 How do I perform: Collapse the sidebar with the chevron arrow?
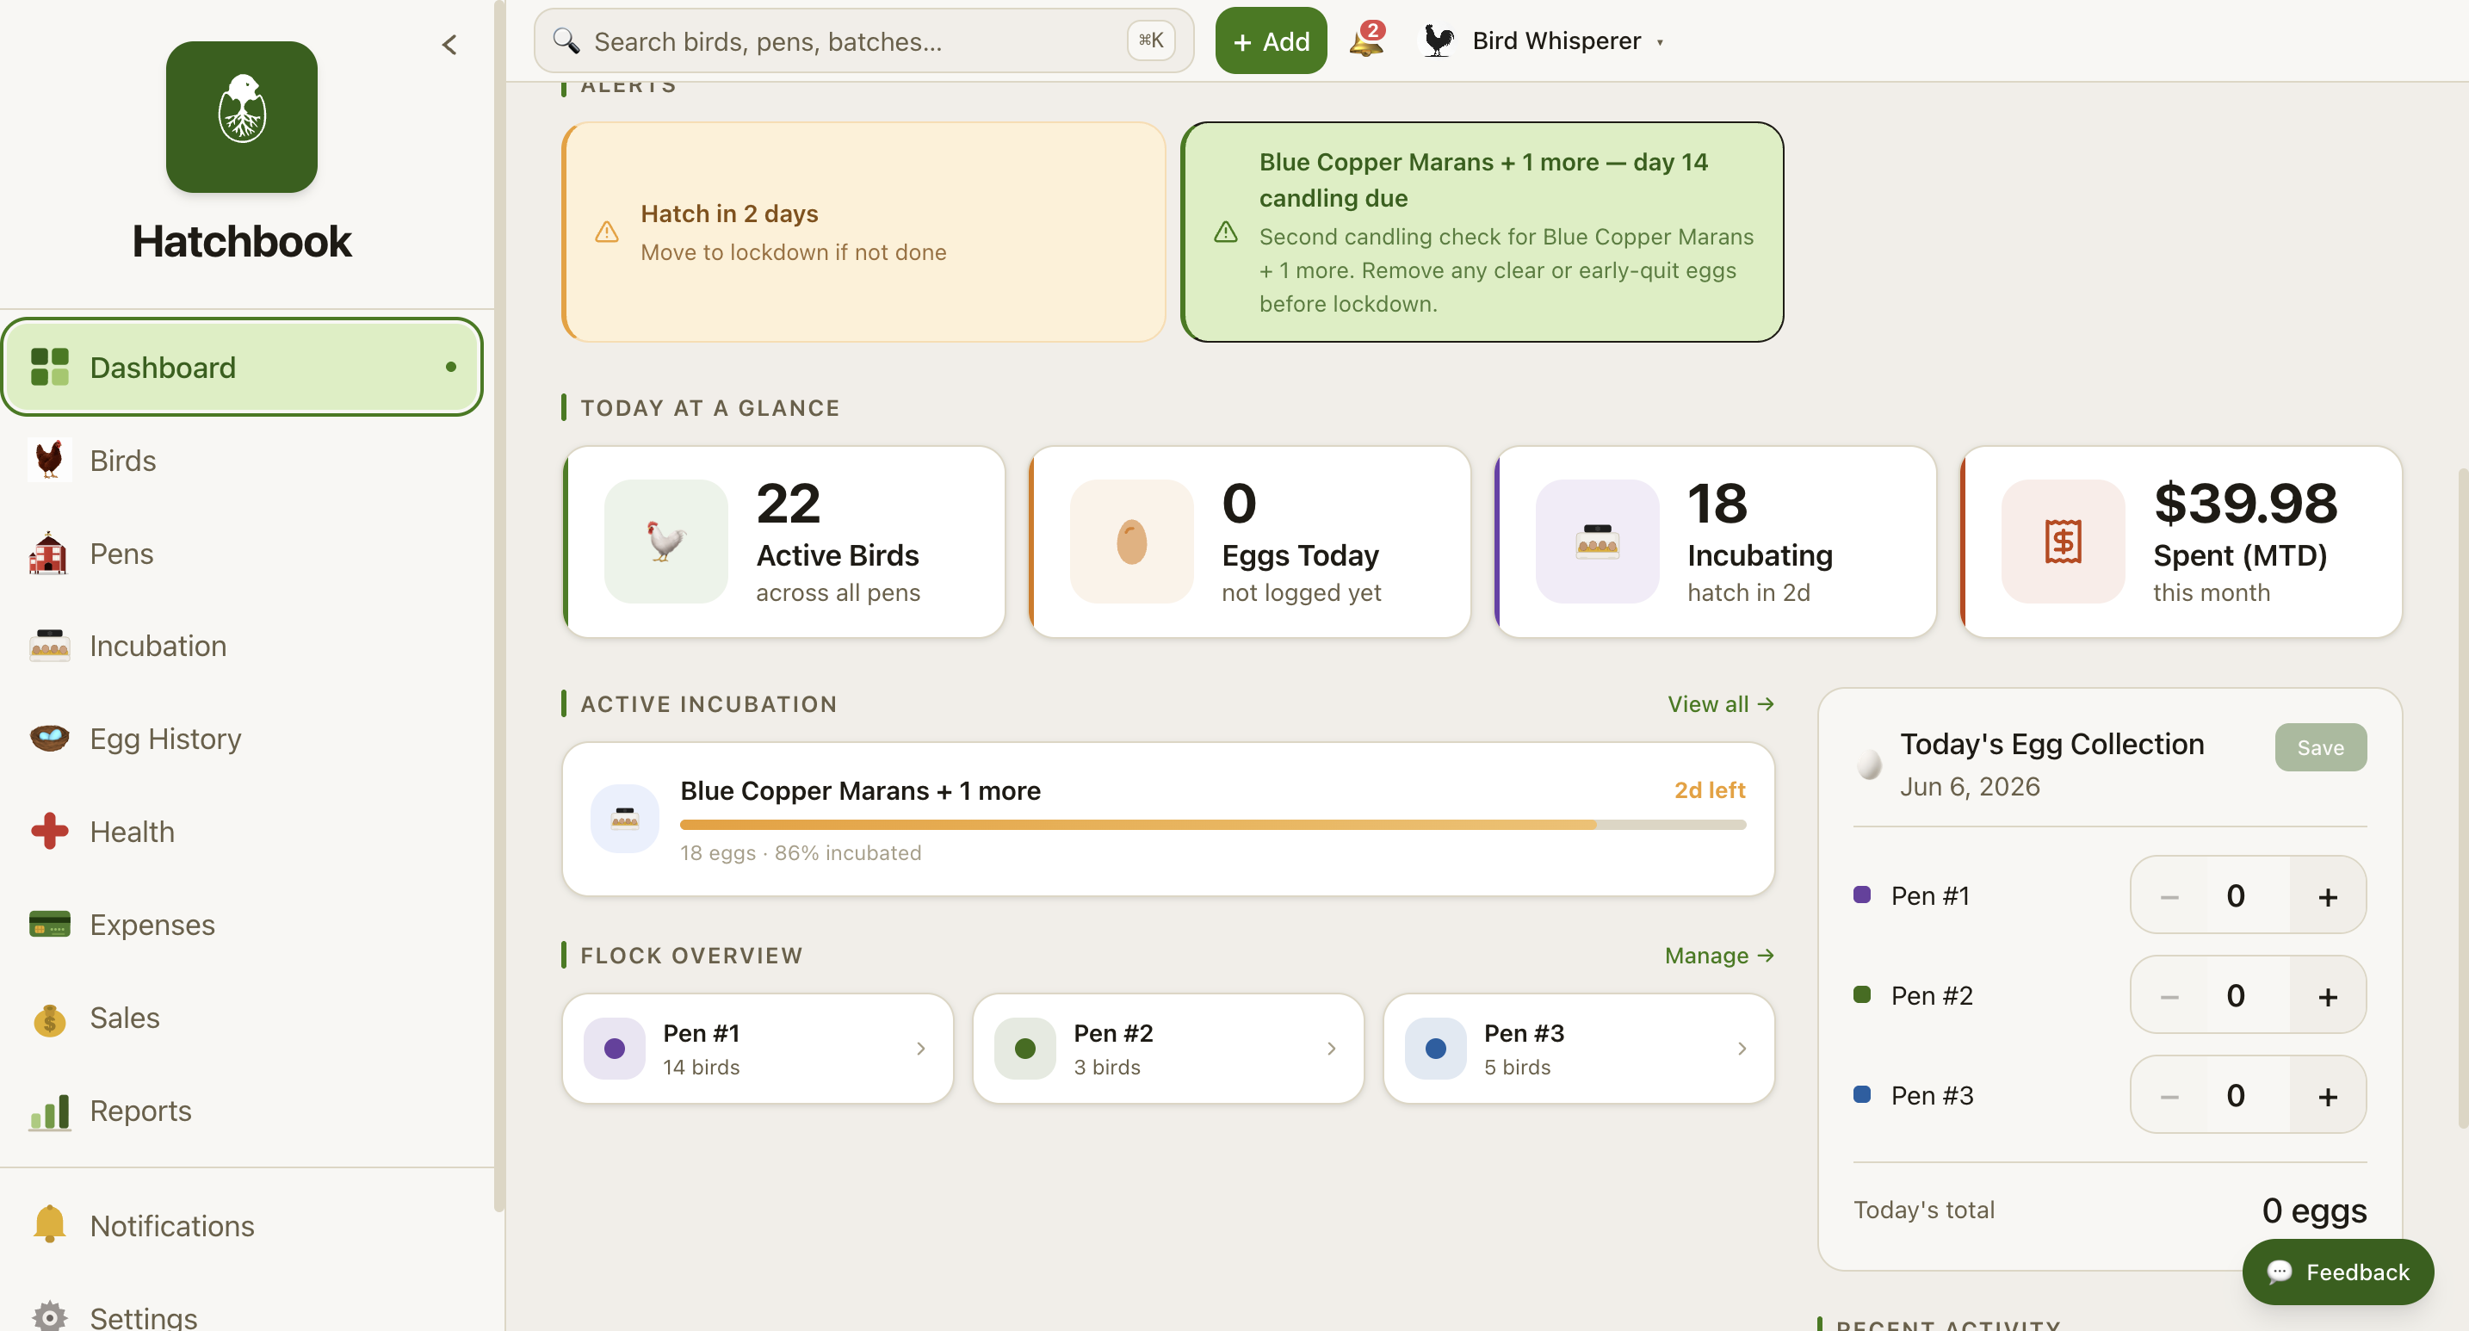click(x=449, y=45)
